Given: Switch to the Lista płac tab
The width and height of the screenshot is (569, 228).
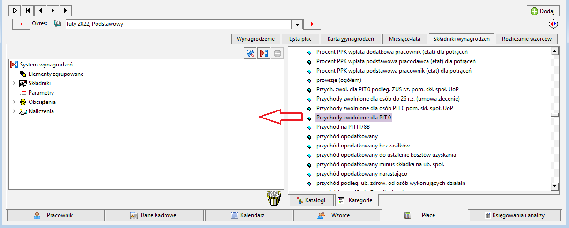Looking at the screenshot, I should click(300, 39).
